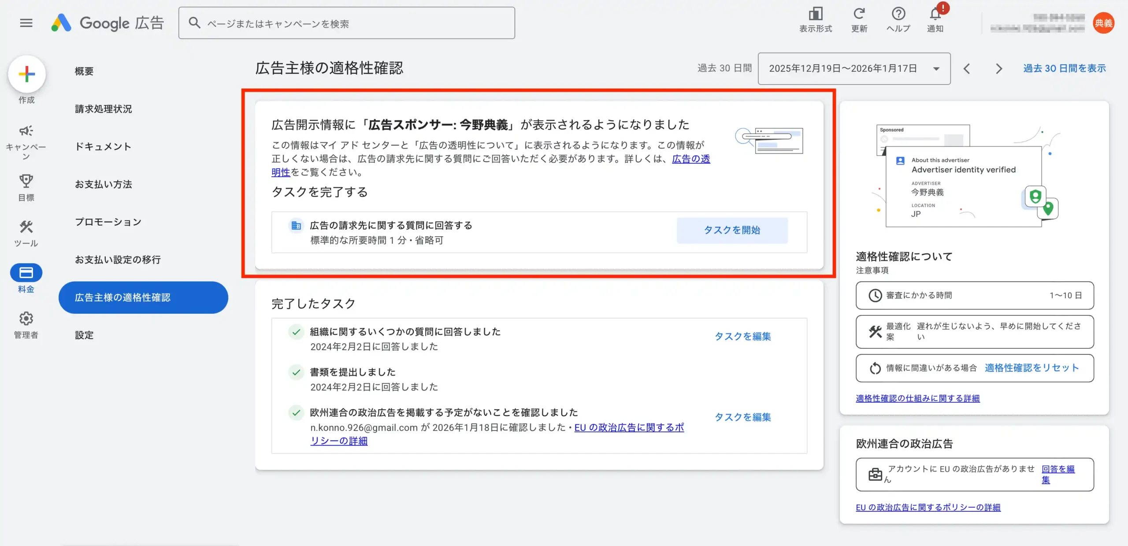
Task: Click the next date period chevron
Action: pyautogui.click(x=999, y=68)
